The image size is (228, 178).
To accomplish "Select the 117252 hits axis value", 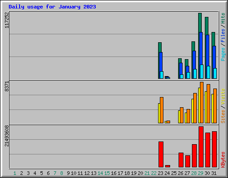I will (x=7, y=20).
